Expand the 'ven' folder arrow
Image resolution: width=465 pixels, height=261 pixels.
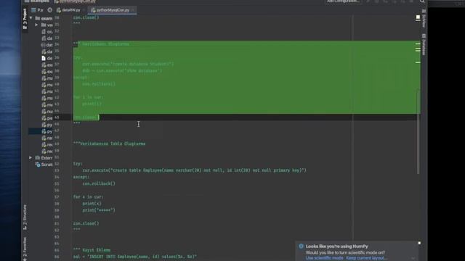tap(36, 25)
